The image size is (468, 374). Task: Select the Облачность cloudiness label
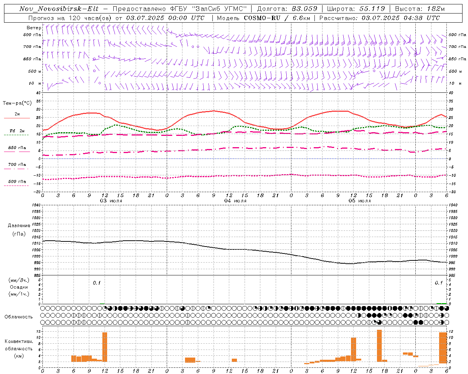[x=19, y=317]
